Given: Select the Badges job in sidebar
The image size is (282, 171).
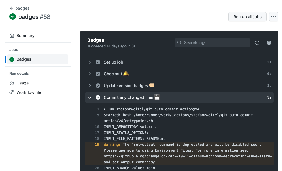Looking at the screenshot, I should [x=38, y=59].
